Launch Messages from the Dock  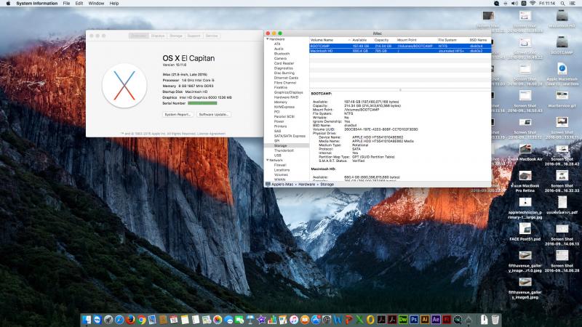click(x=228, y=320)
